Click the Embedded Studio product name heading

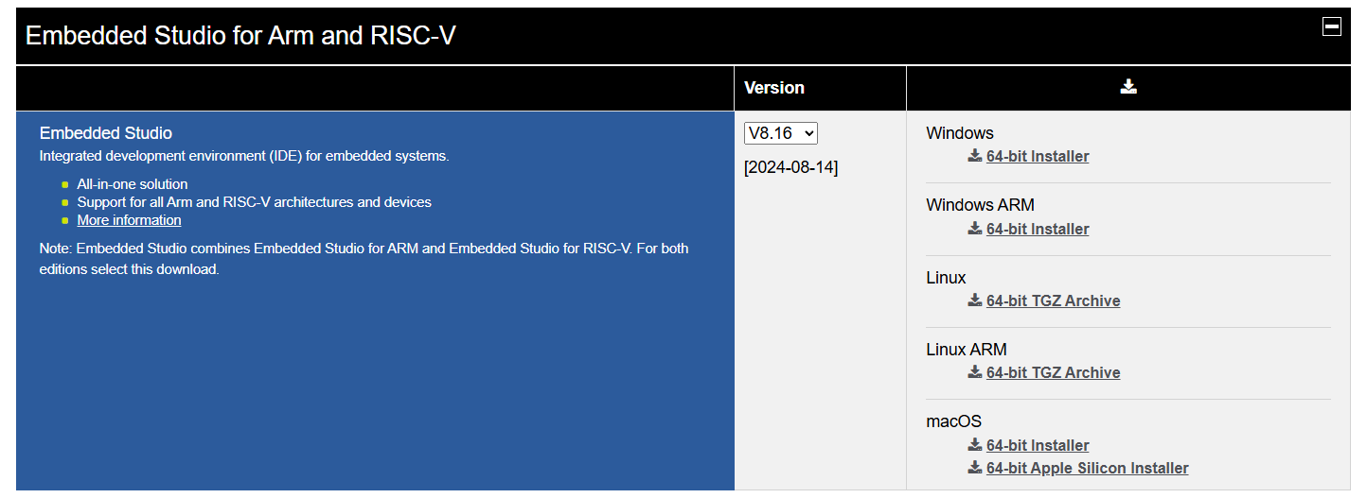coord(106,133)
